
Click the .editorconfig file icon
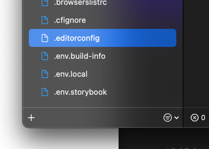tap(45, 38)
